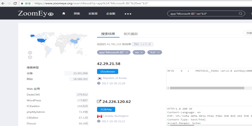Click the clock icon beside 2017-10-30 21:29

click(x=99, y=83)
